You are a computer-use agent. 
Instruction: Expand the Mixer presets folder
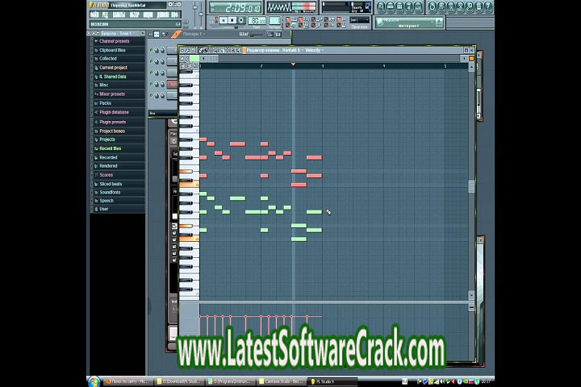click(x=118, y=94)
